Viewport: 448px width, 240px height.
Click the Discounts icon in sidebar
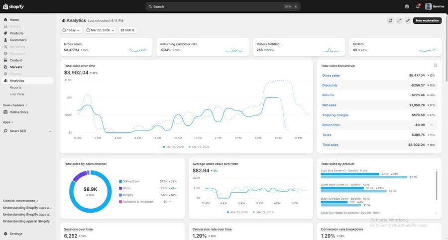coord(5,53)
